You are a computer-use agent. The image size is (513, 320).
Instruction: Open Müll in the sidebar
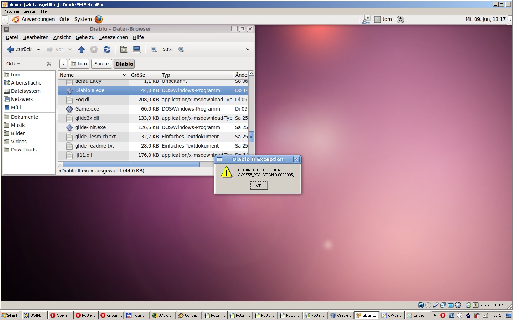16,107
